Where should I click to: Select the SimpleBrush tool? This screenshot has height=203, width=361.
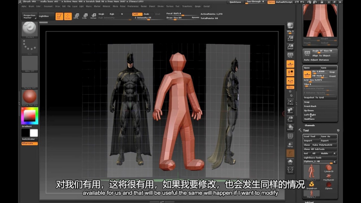tap(312, 185)
